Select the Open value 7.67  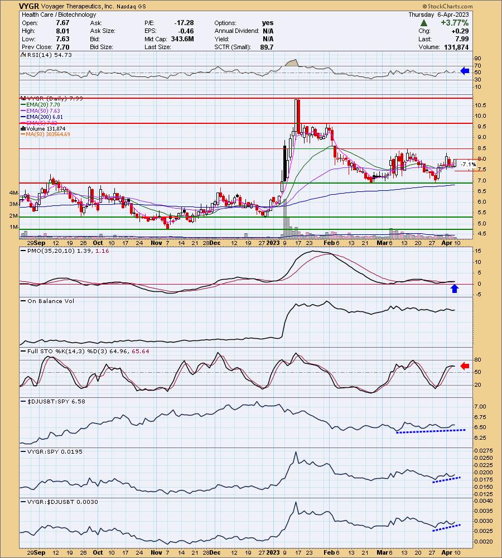(x=62, y=23)
